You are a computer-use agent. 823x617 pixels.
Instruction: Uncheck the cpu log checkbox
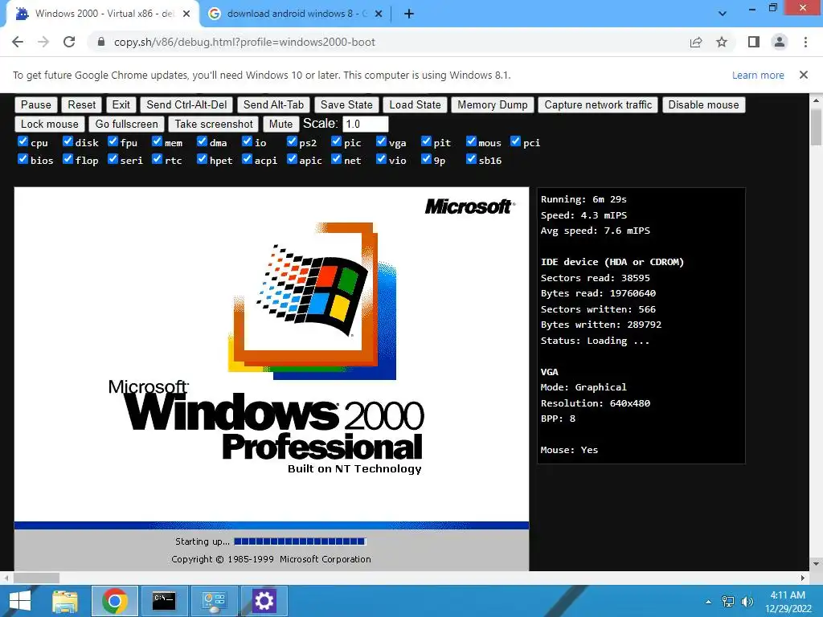tap(23, 141)
